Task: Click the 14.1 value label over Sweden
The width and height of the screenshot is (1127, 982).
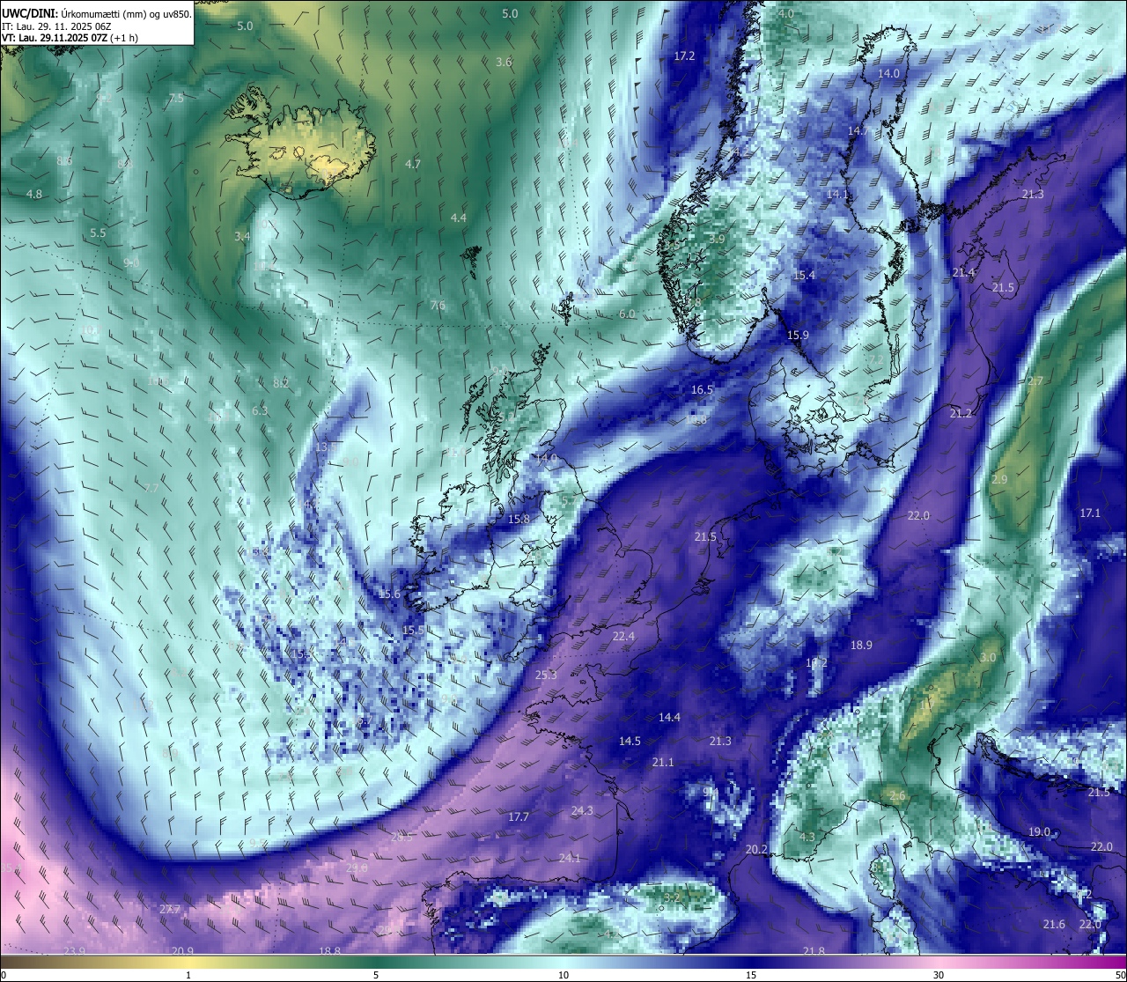Action: [x=837, y=195]
